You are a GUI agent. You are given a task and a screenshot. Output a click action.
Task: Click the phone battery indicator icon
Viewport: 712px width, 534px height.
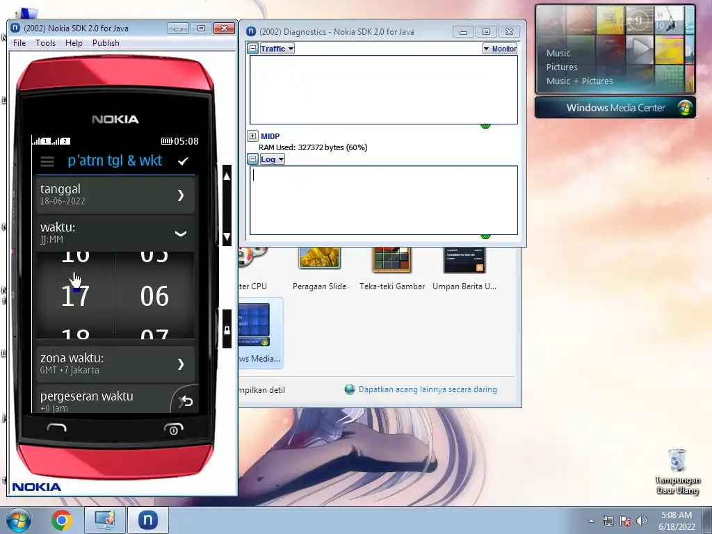coord(167,141)
